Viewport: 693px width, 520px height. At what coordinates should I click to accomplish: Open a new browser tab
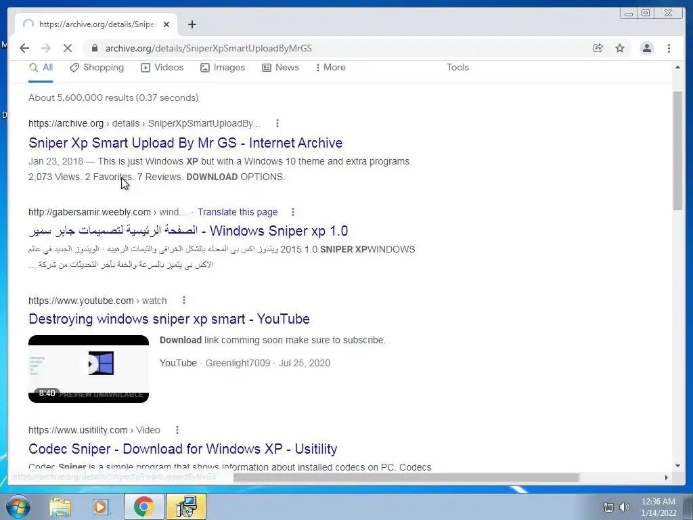(192, 25)
